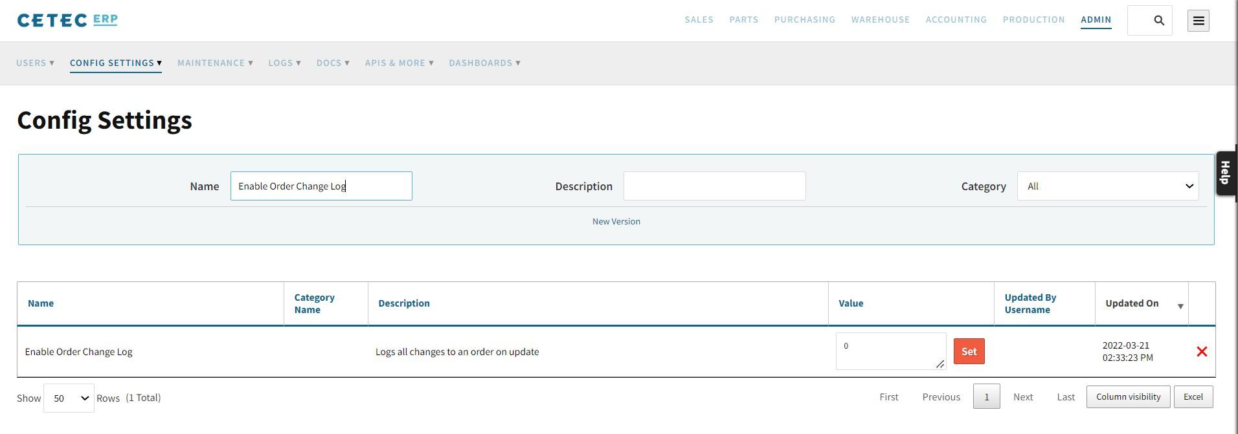
Task: Open the Show rows count dropdown
Action: [69, 398]
